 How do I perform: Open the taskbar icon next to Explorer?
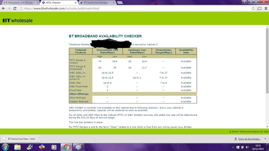pyautogui.click(x=30, y=147)
